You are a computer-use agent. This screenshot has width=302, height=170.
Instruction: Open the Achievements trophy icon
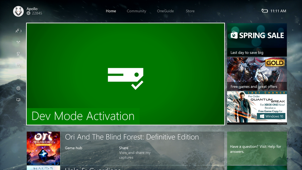tap(18, 54)
